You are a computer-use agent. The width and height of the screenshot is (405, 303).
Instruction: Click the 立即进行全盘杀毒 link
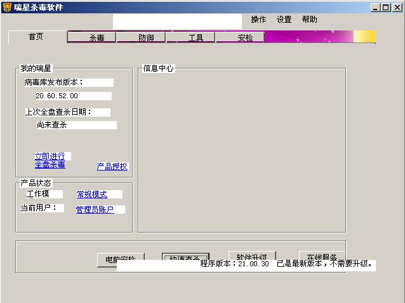point(50,160)
